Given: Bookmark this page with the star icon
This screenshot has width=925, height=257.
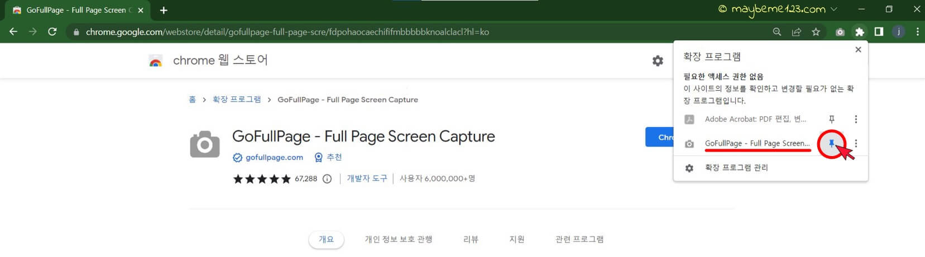Looking at the screenshot, I should coord(816,32).
